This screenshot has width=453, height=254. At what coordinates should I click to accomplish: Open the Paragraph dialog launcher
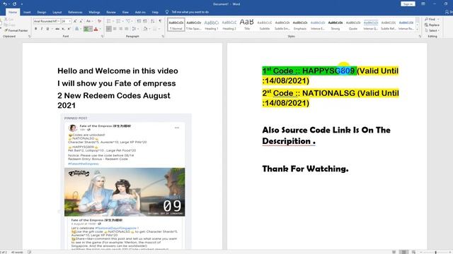pos(163,36)
